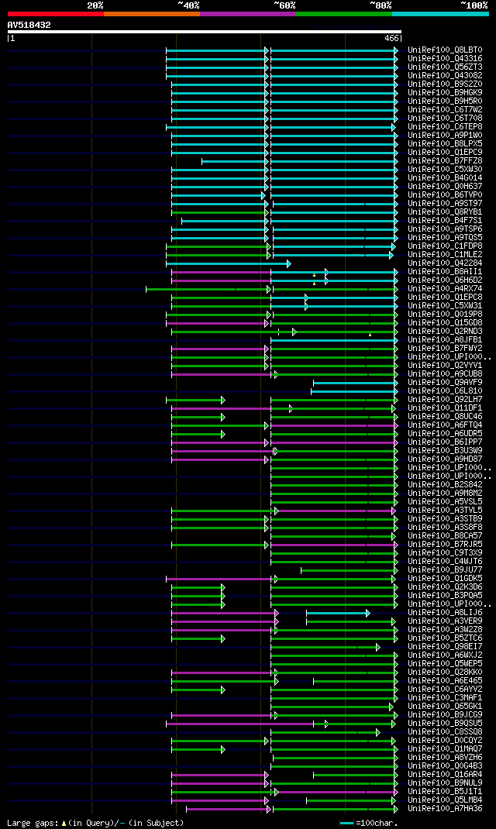Click the red 20% identity legend segment
The height and width of the screenshot is (829, 496).
pos(56,13)
